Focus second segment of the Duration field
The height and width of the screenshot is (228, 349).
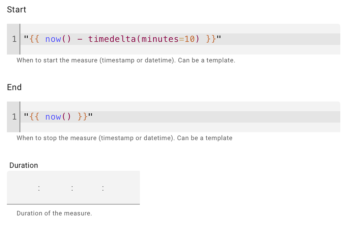(56, 188)
